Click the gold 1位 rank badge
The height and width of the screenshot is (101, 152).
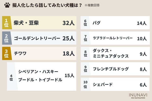[x=7, y=23]
